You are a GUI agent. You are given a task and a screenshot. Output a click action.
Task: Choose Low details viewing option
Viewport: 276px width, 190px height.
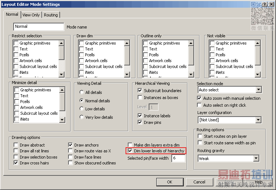[82, 109]
